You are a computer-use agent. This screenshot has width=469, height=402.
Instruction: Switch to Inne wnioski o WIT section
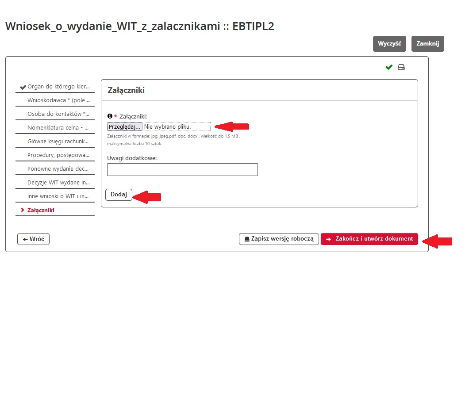(x=58, y=196)
